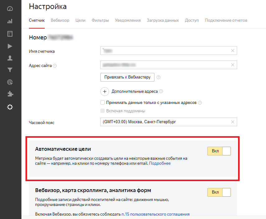Click the play icon in left sidebar
Viewport: 266px width, 219px height.
10,46
